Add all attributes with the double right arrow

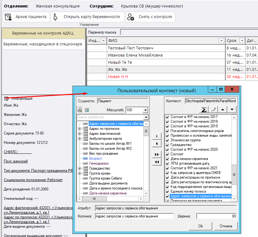[157, 155]
